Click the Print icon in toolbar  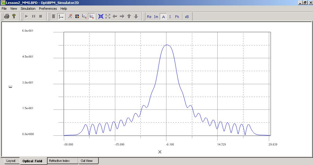pyautogui.click(x=7, y=16)
